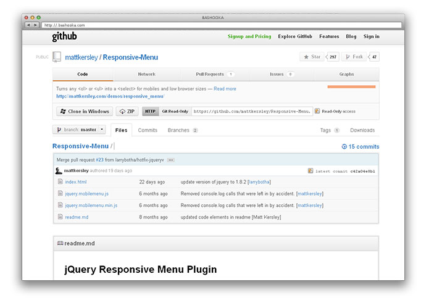Image resolution: width=426 pixels, height=300 pixels.
Task: Switch to the Code tab
Action: coord(83,74)
